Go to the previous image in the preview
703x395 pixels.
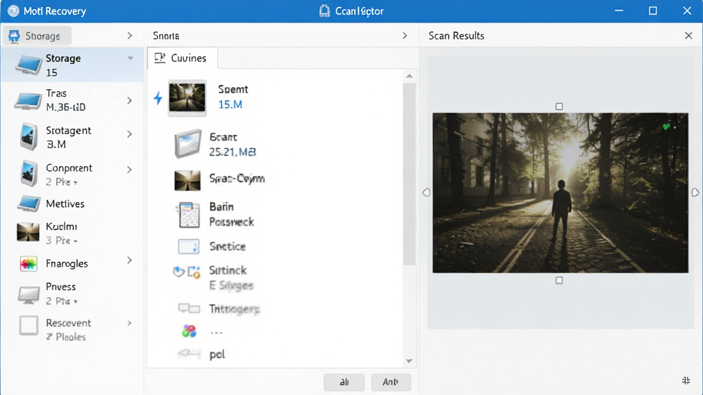[x=426, y=193]
